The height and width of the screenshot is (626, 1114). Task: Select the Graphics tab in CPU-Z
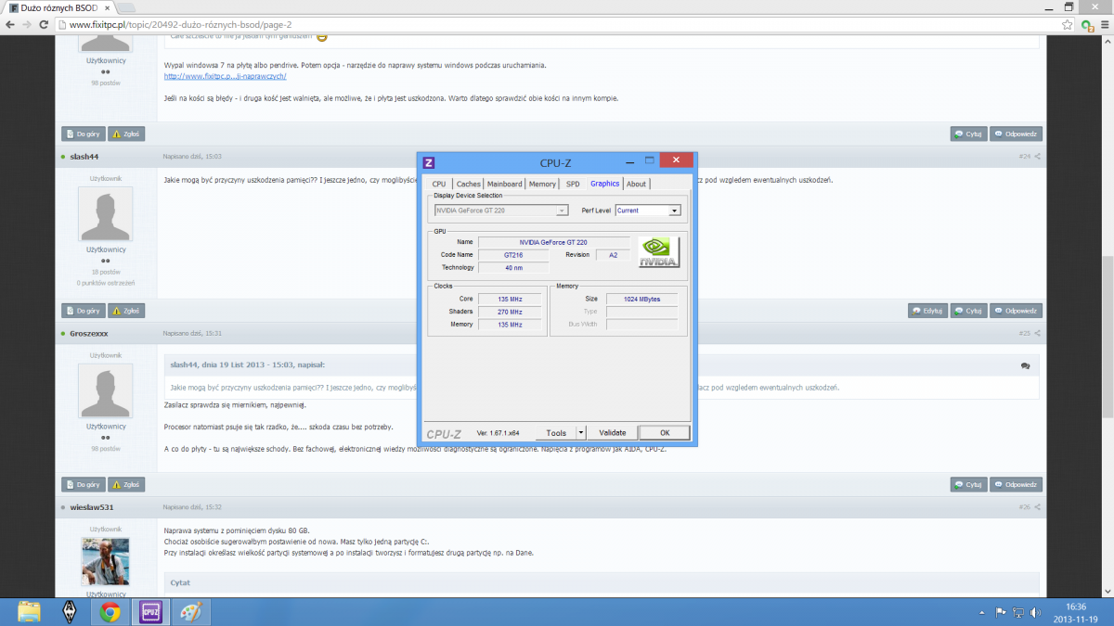coord(604,184)
